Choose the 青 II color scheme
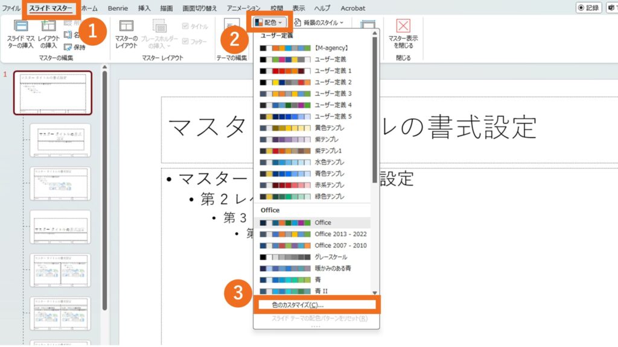The height and width of the screenshot is (347, 618). (313, 291)
